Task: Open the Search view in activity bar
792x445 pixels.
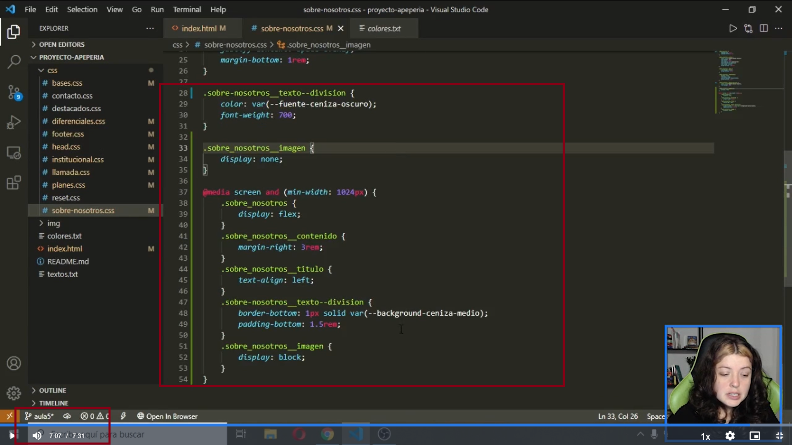Action: [x=14, y=62]
